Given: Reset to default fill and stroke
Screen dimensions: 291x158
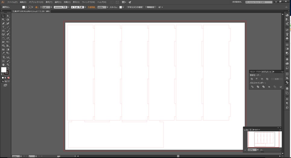Looking at the screenshot, I should pyautogui.click(x=2, y=74).
